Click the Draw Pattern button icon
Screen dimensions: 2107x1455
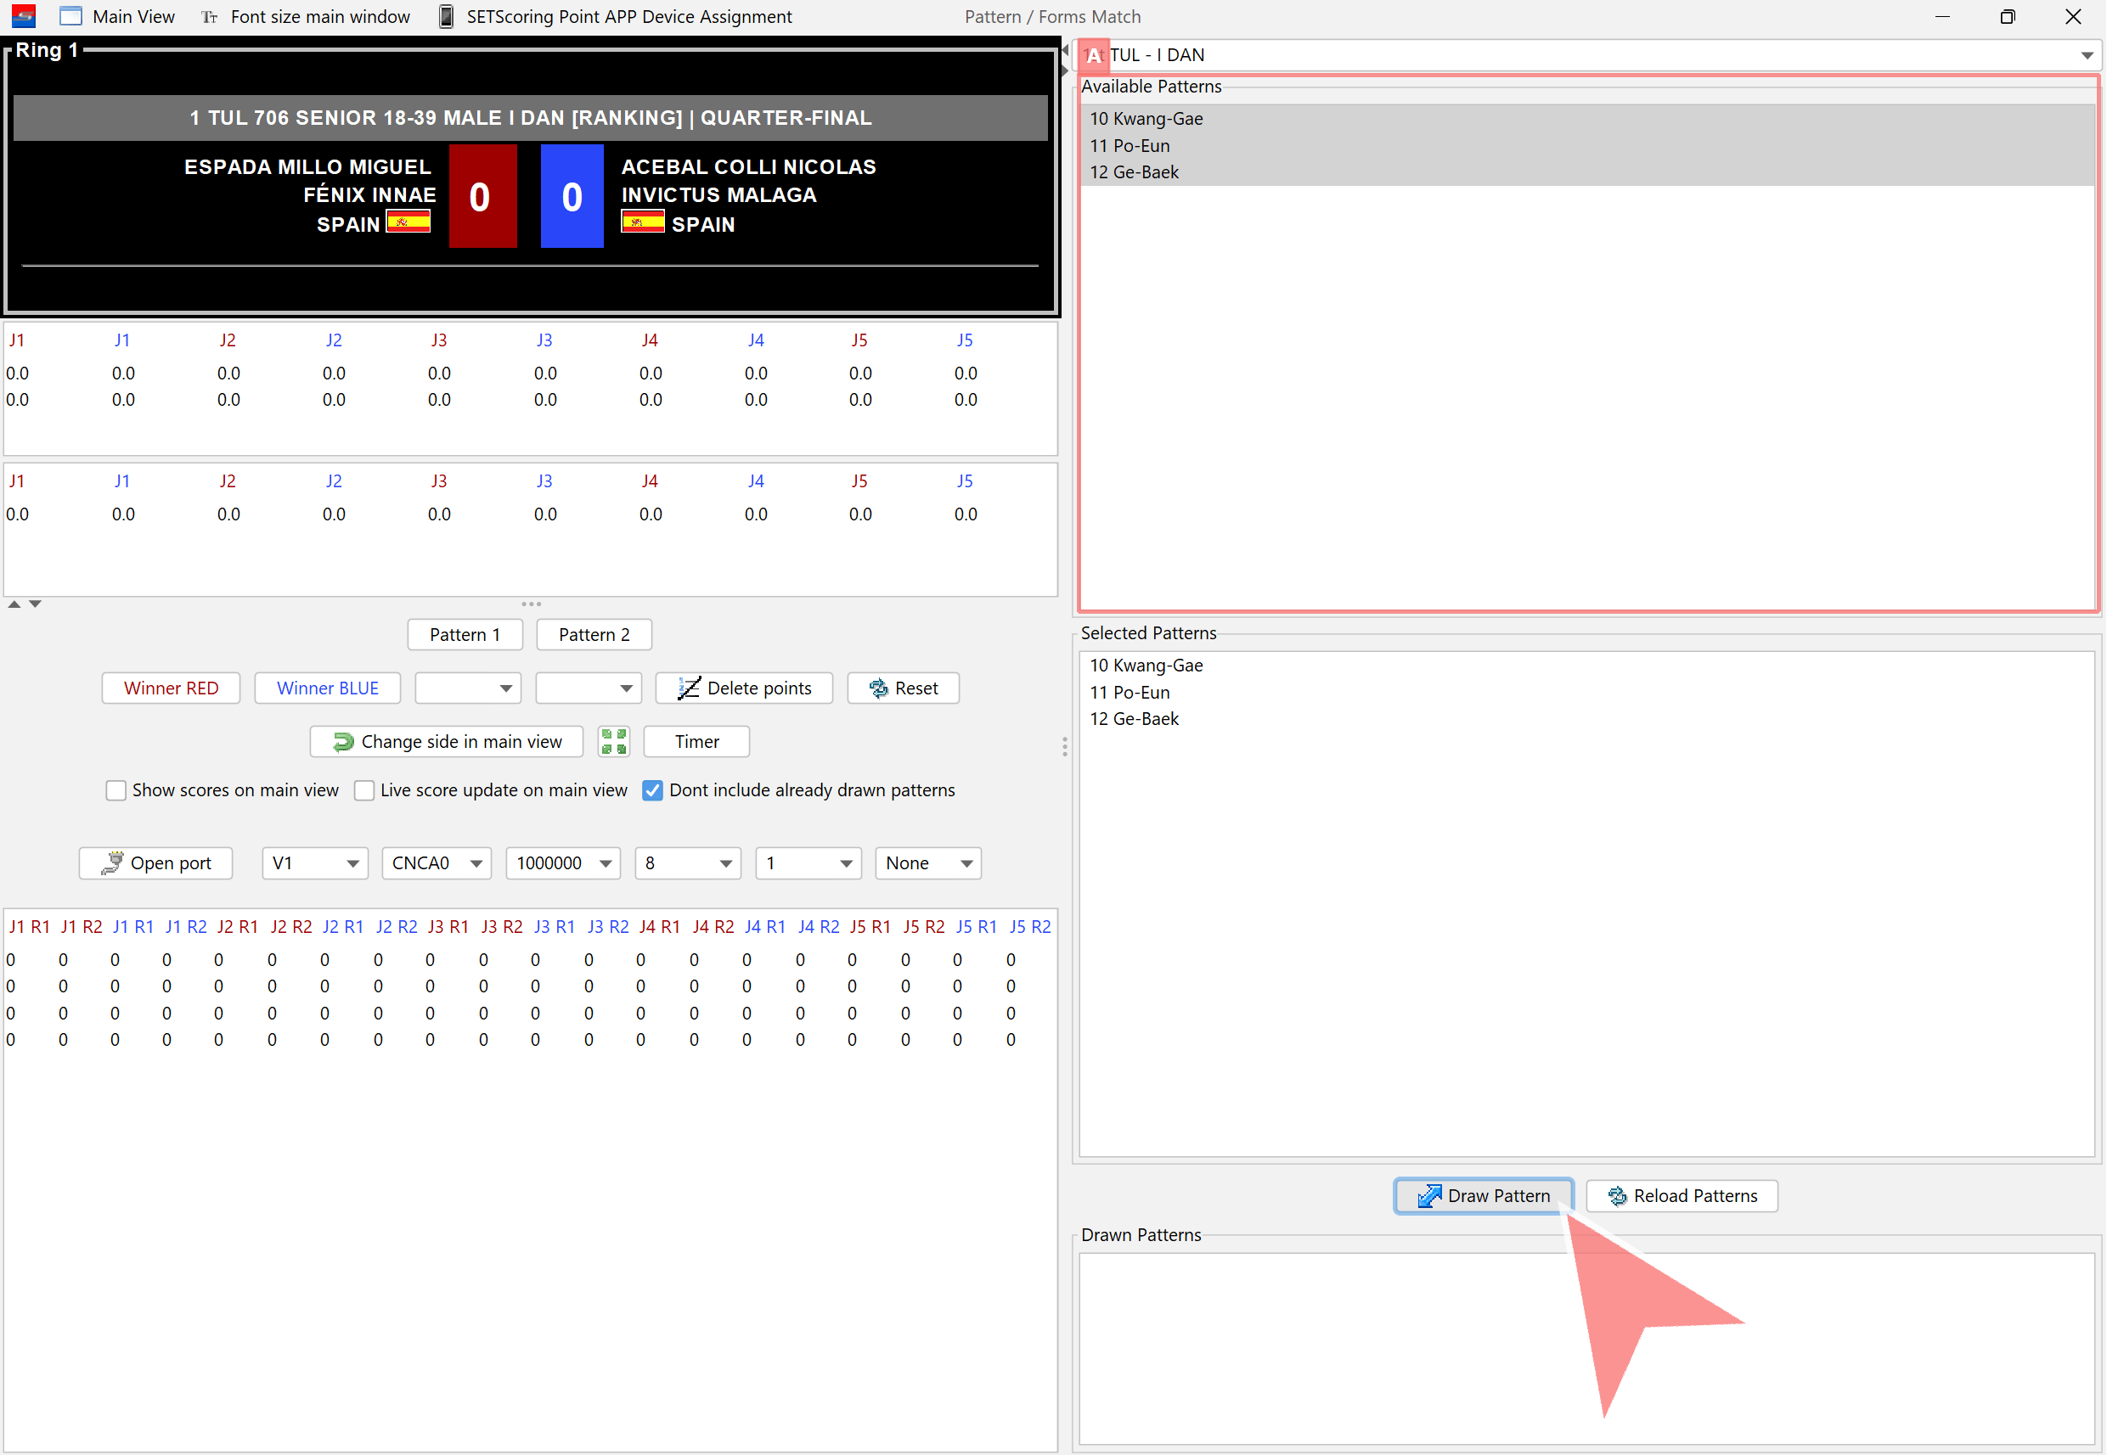pyautogui.click(x=1428, y=1195)
